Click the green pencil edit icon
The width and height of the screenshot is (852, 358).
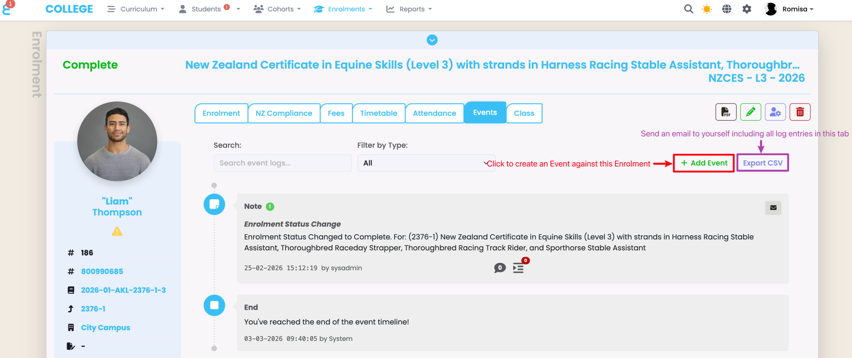tap(750, 112)
